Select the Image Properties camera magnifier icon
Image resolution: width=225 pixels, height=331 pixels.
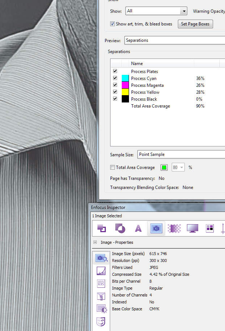pyautogui.click(x=101, y=258)
